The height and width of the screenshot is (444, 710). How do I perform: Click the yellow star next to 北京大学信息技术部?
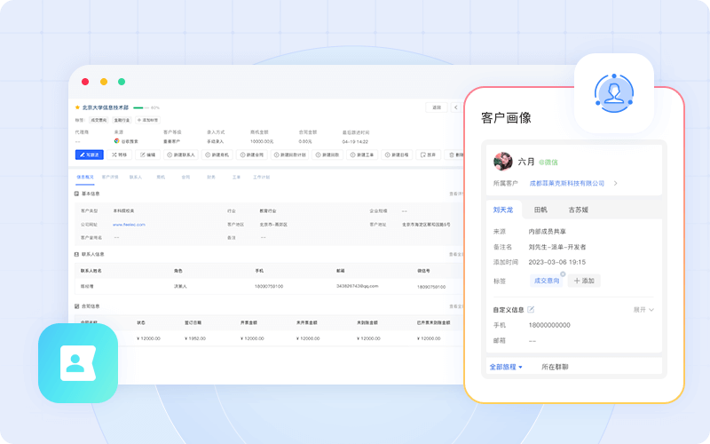[78, 107]
